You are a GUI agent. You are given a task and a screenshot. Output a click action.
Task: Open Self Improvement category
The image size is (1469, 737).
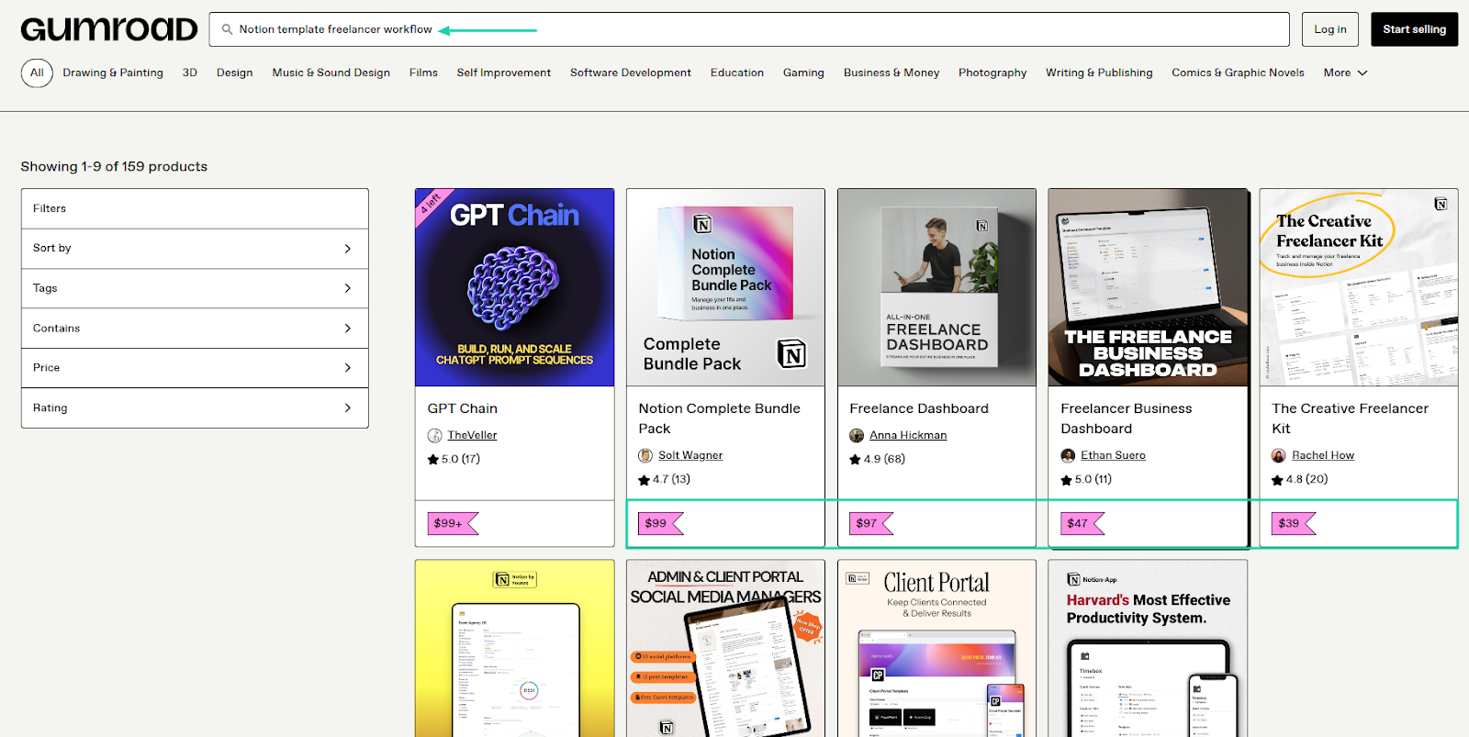point(504,73)
